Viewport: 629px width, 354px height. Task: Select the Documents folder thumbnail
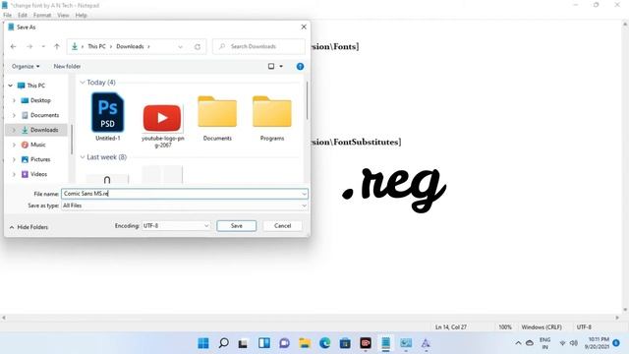click(x=217, y=118)
